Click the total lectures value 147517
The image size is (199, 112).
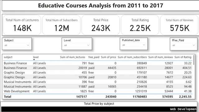pos(81,97)
